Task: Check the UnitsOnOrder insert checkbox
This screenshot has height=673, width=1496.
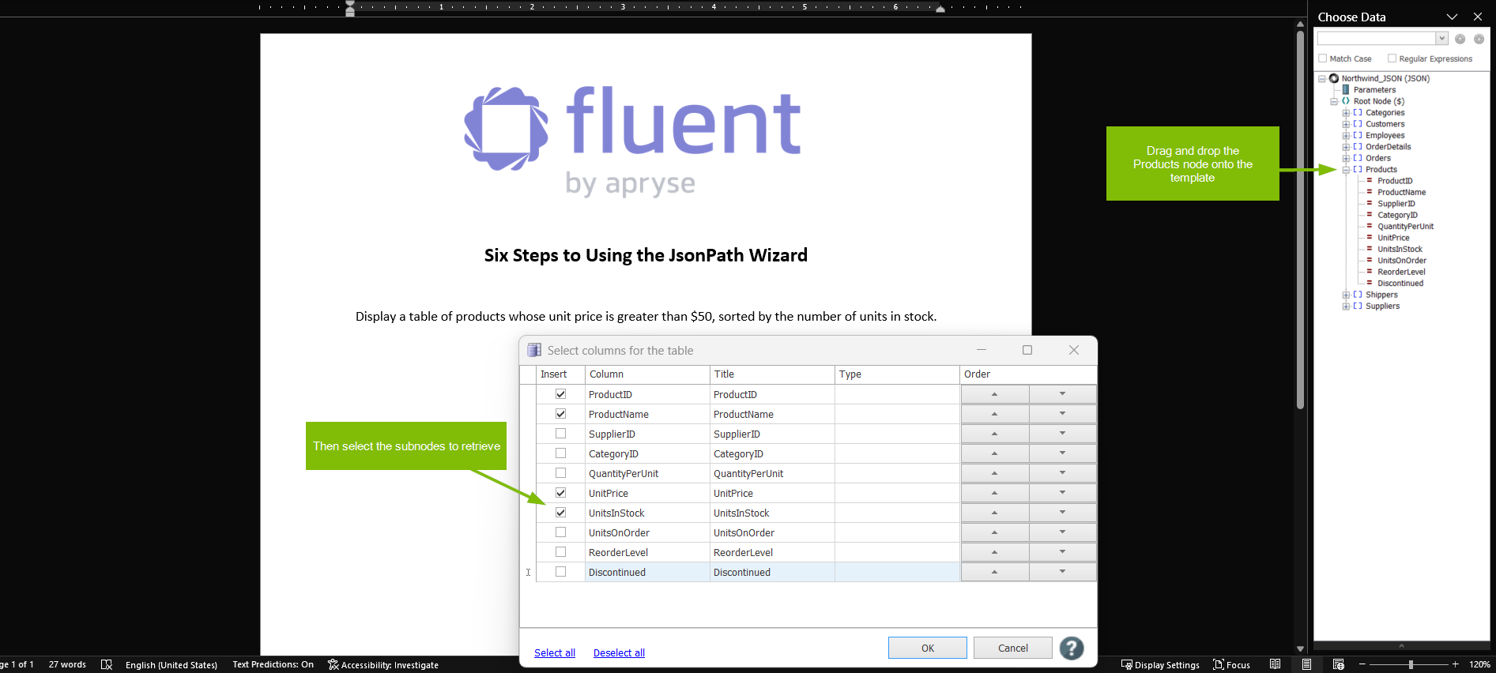Action: (560, 532)
